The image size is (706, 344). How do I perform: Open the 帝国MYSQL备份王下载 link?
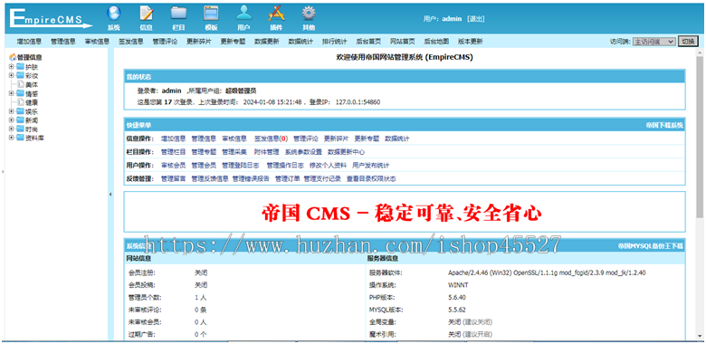[651, 246]
